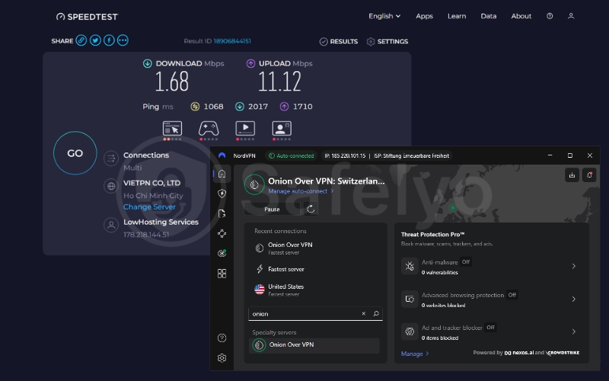Click the upload ping value 1710
Image resolution: width=609 pixels, height=381 pixels.
[x=302, y=107]
